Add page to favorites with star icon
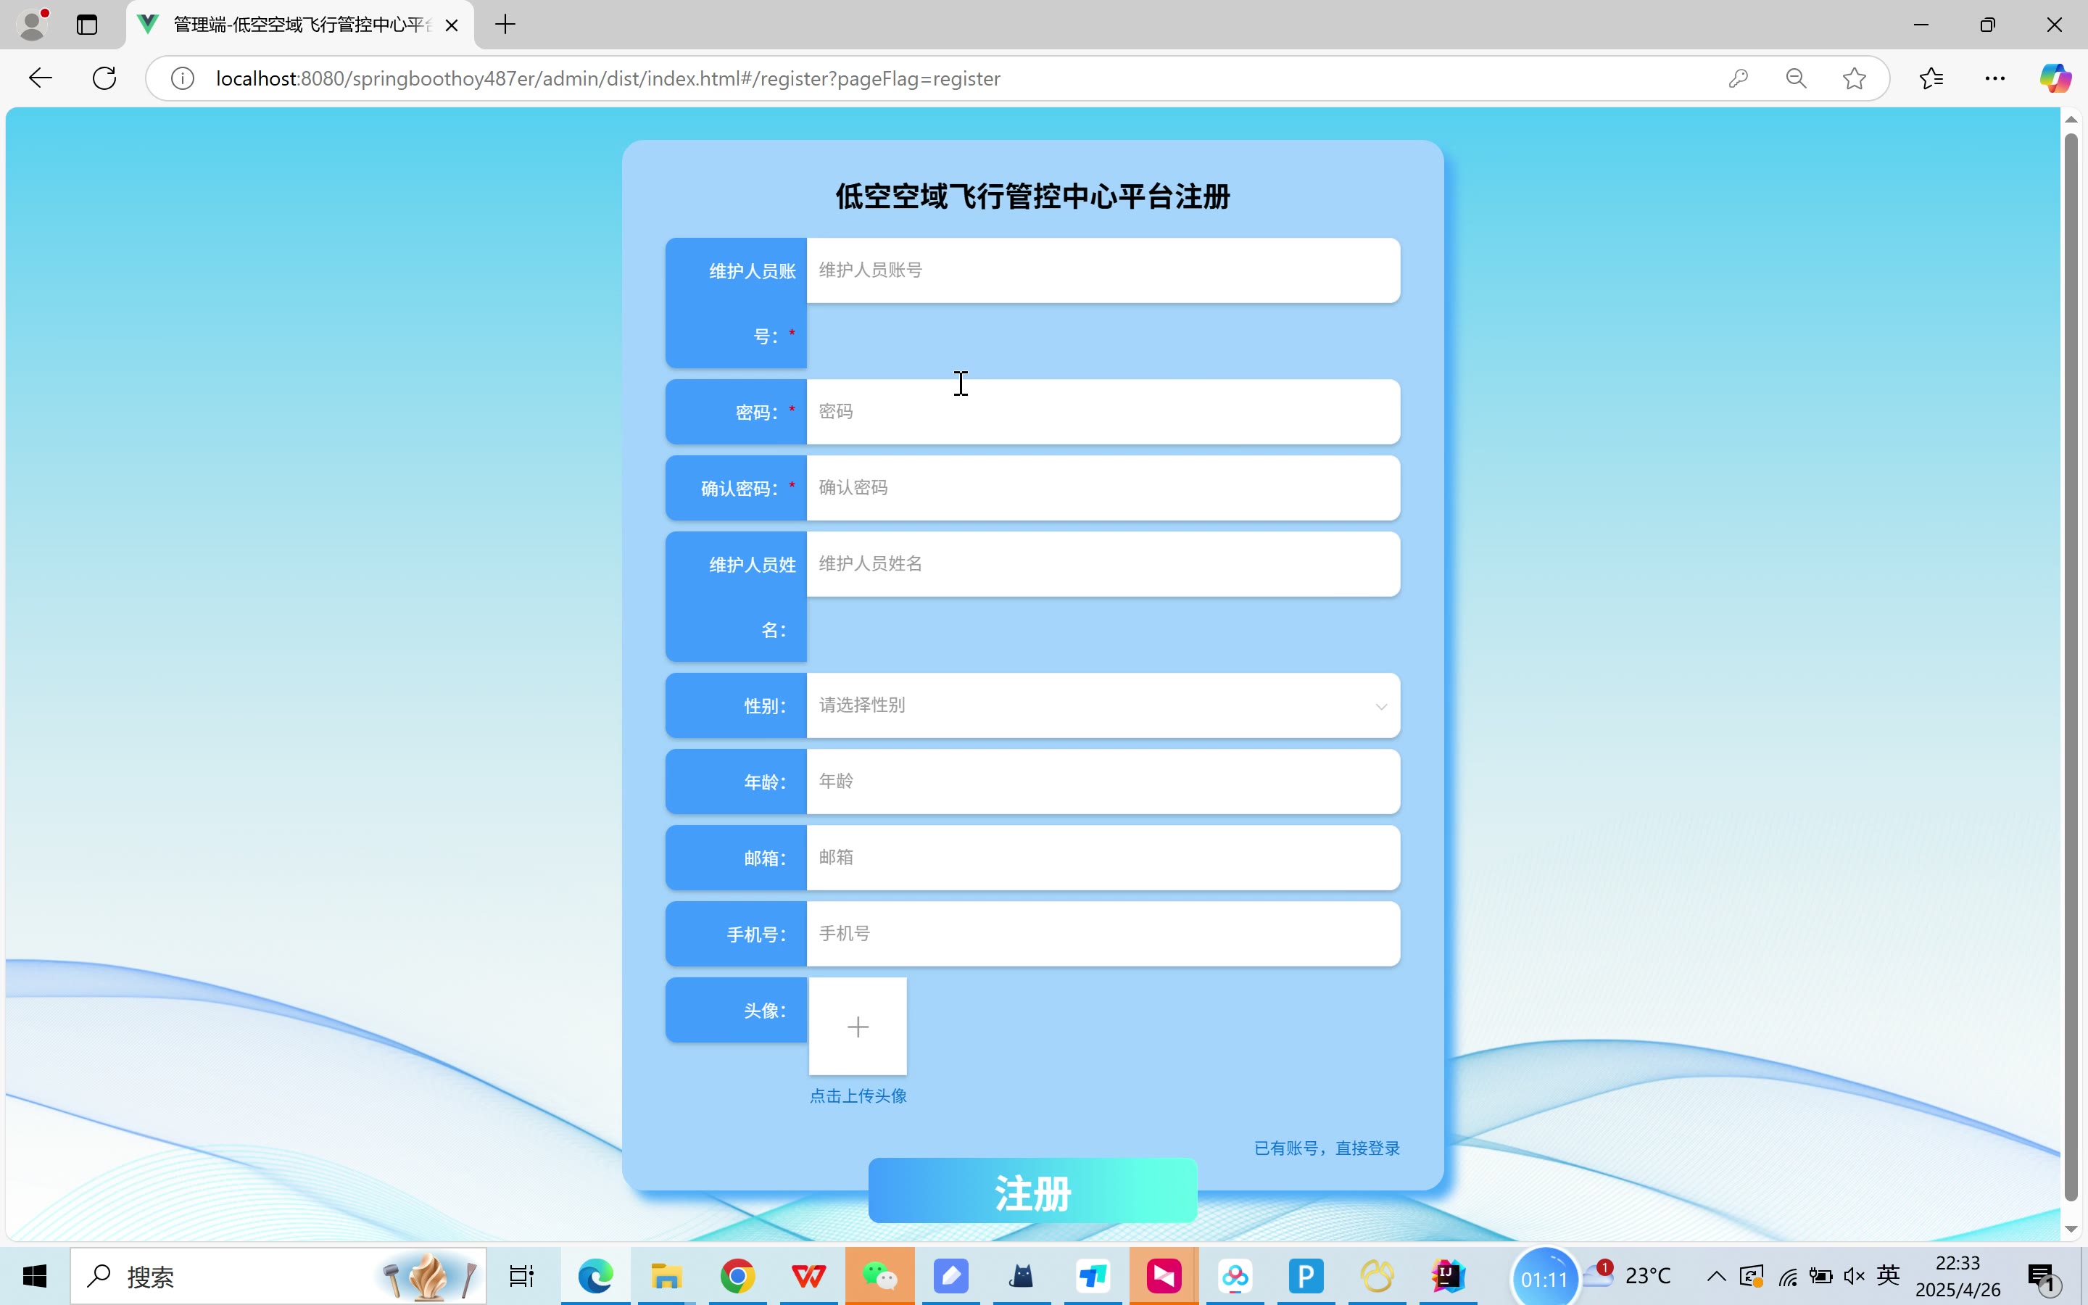Viewport: 2088px width, 1305px height. point(1853,78)
